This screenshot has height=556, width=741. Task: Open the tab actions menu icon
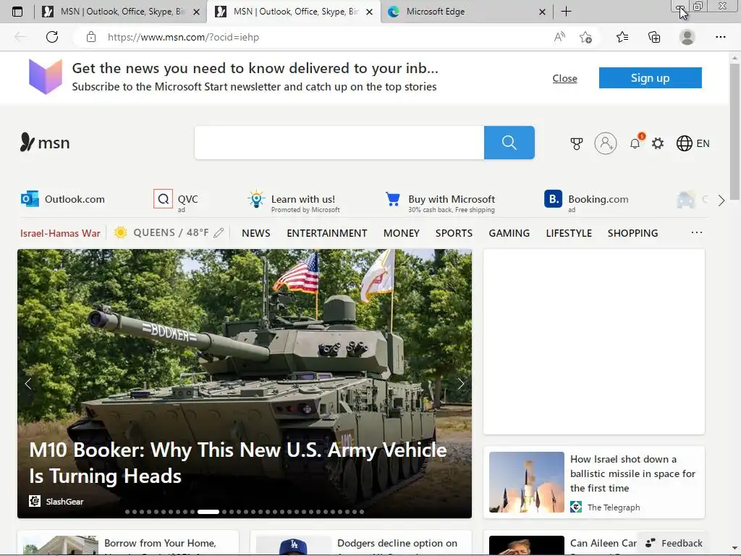17,12
